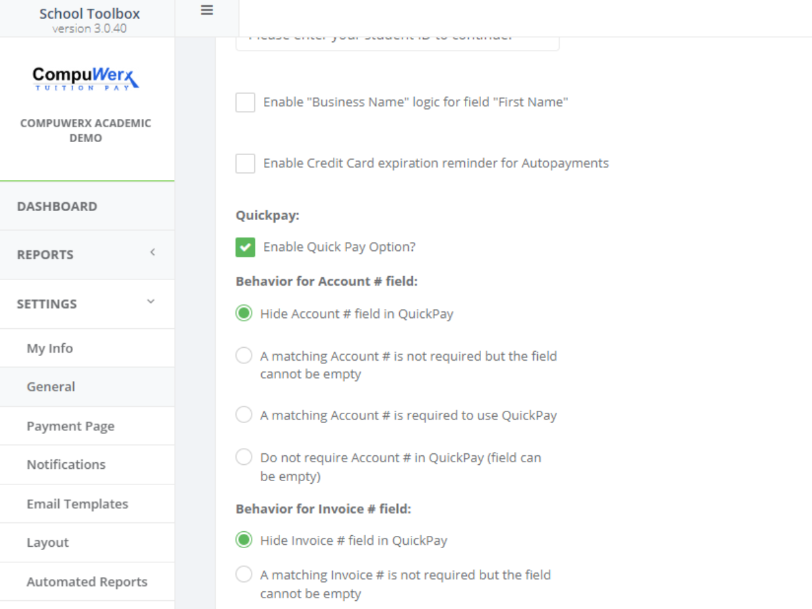Screen dimensions: 812x609
Task: Click the hamburger menu icon
Action: [x=207, y=10]
